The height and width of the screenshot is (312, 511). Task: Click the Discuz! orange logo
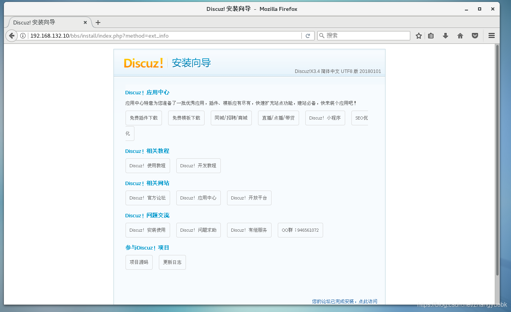tap(143, 63)
